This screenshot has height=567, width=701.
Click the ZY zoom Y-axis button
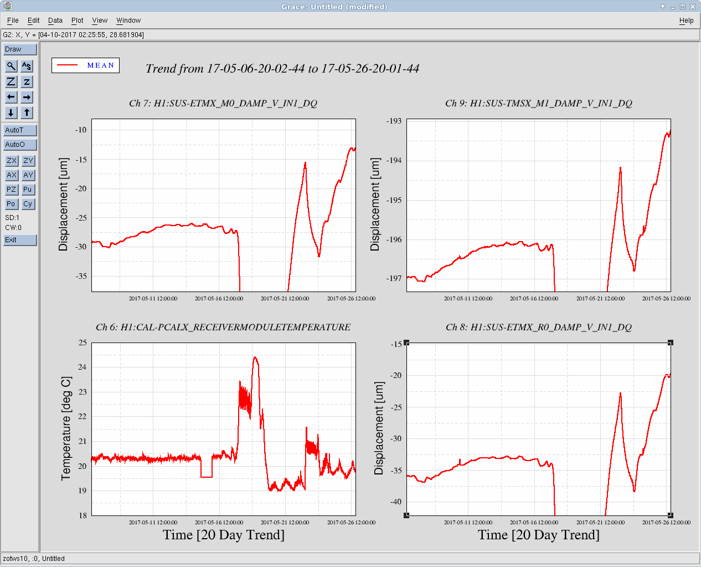pos(28,161)
